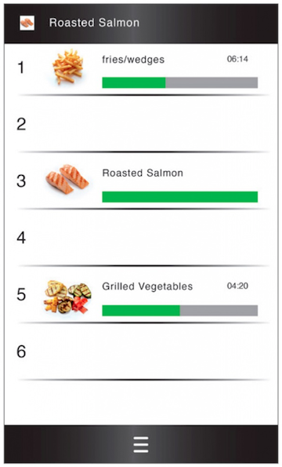
Task: Open the Roasted Salmon label on rack 3
Action: (143, 173)
